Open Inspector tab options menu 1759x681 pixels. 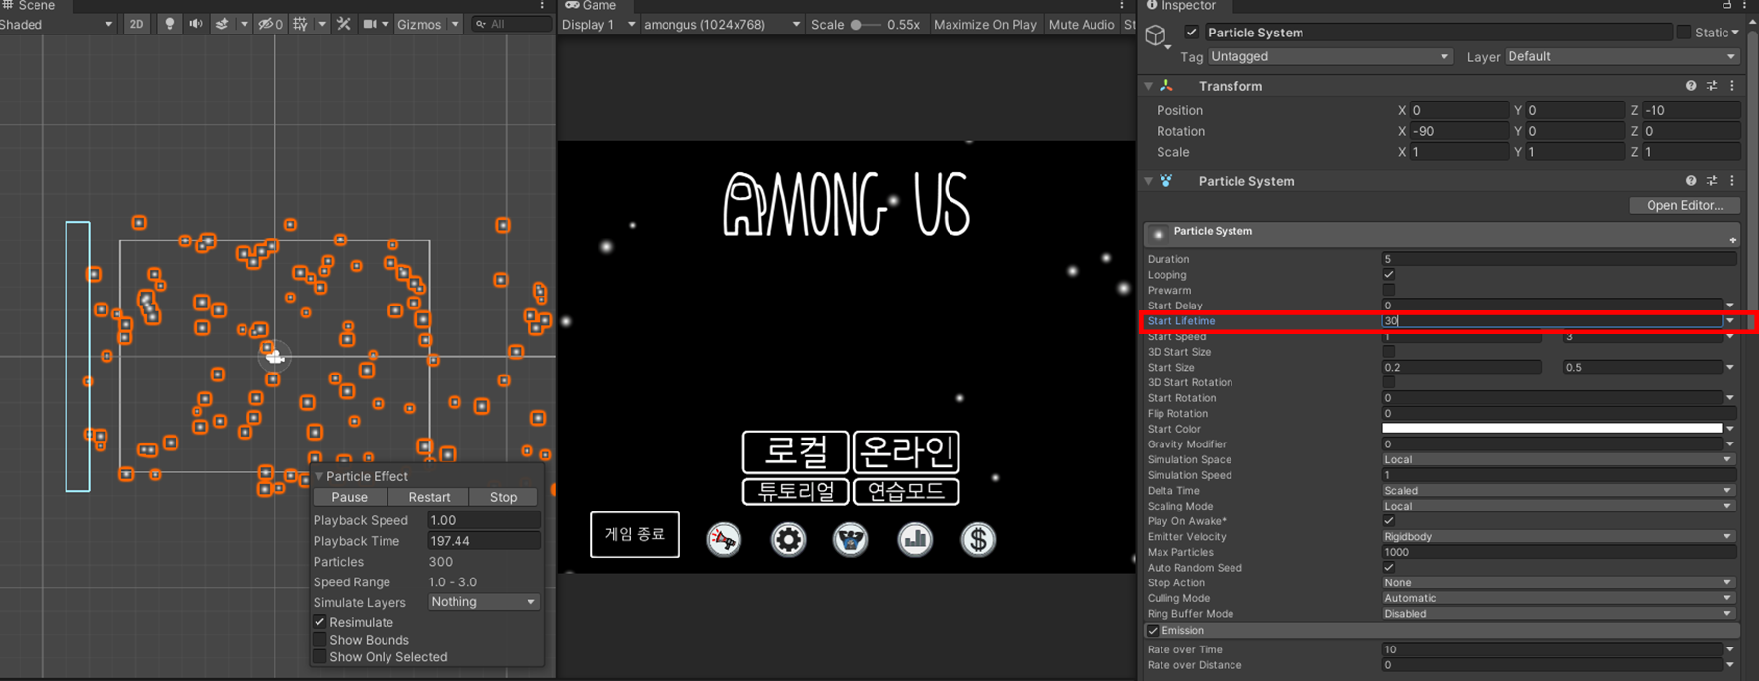[1744, 5]
